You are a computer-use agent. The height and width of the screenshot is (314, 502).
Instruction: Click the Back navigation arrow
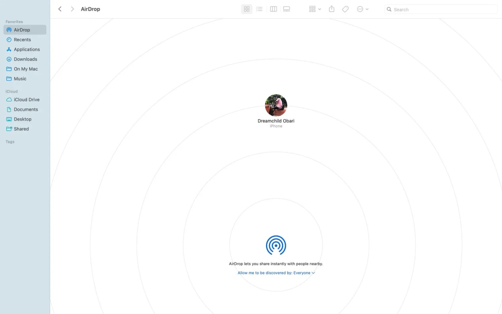point(60,9)
